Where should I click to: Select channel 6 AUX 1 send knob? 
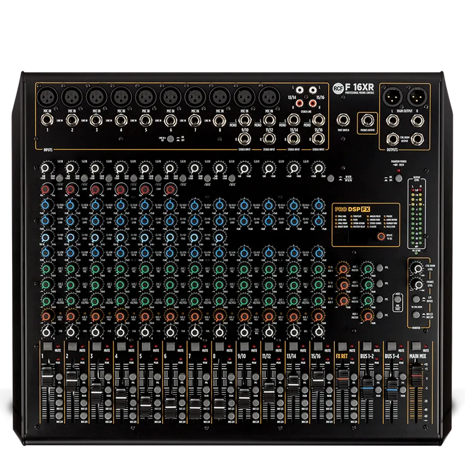[170, 269]
